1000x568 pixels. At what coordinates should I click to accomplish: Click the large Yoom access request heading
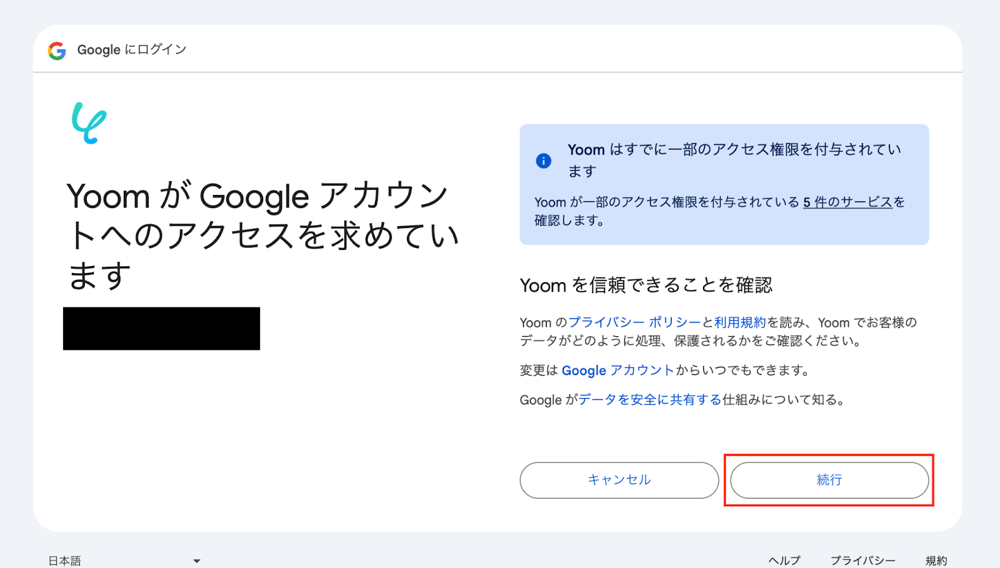262,236
